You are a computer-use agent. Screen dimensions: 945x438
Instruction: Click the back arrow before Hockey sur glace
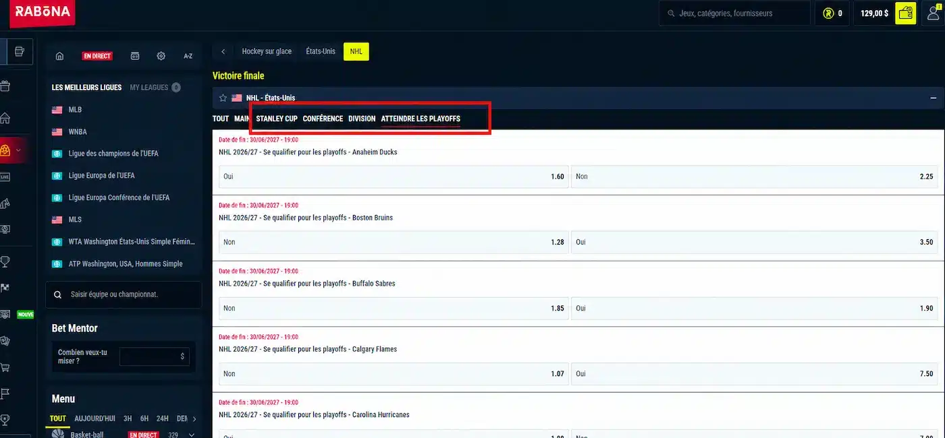coord(223,51)
